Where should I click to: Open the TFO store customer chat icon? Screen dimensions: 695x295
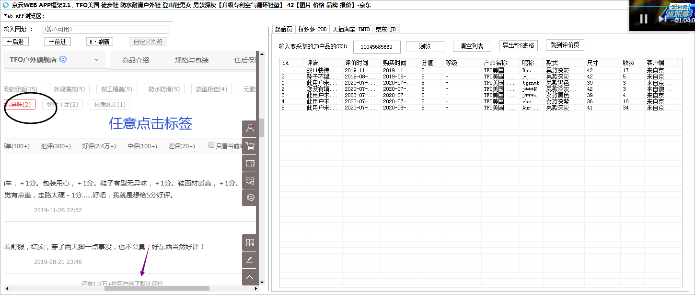point(62,60)
